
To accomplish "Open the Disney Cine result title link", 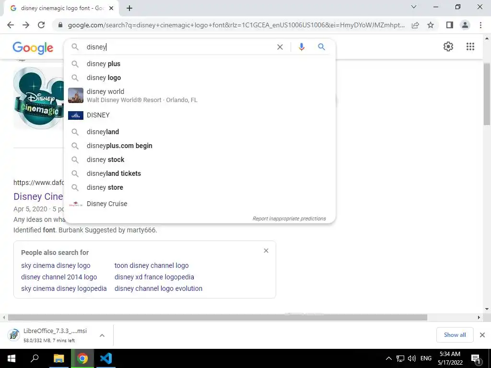I will point(38,196).
